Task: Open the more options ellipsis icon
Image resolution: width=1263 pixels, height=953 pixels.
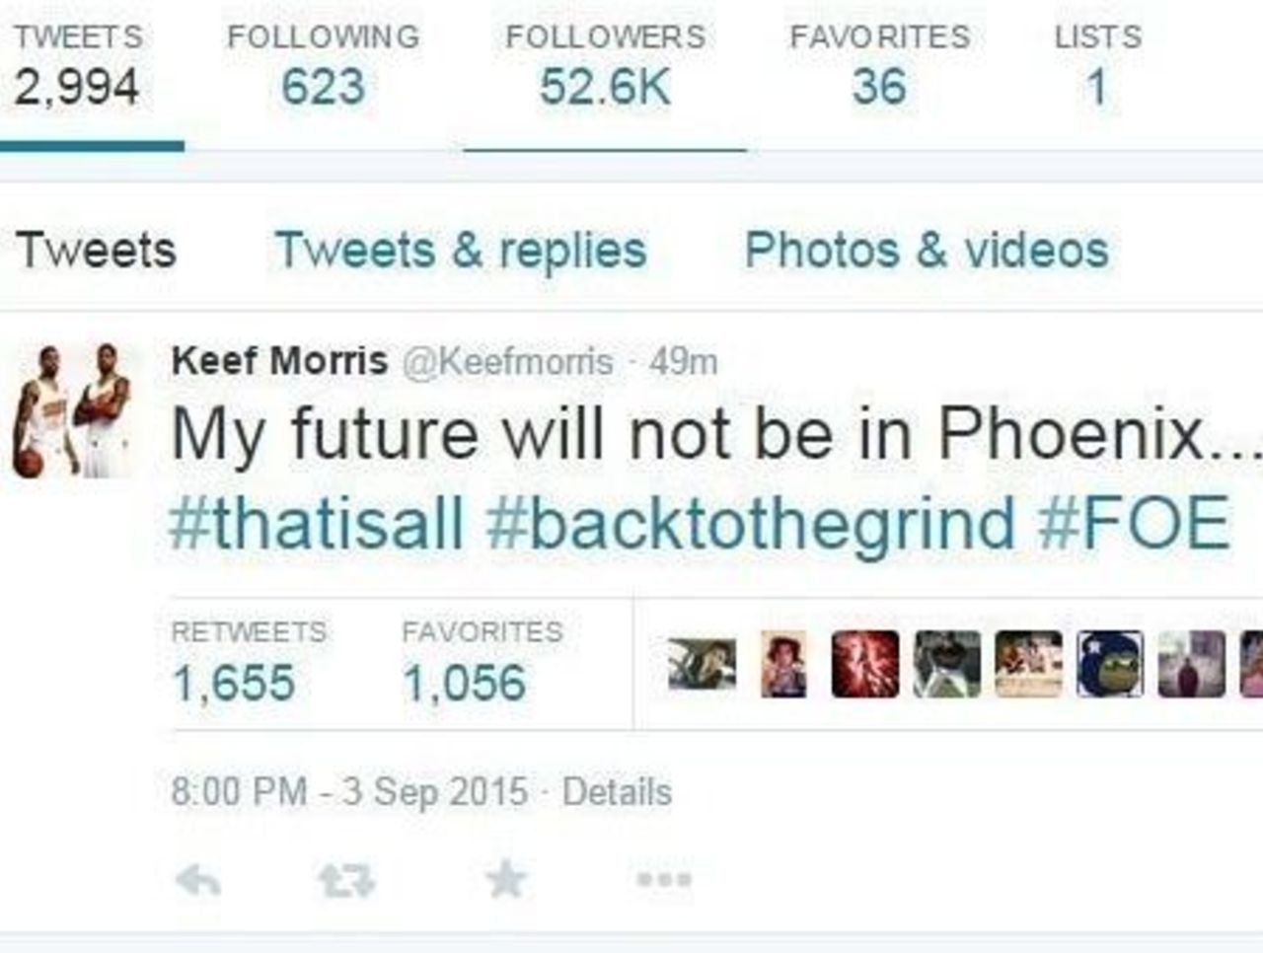Action: [662, 879]
